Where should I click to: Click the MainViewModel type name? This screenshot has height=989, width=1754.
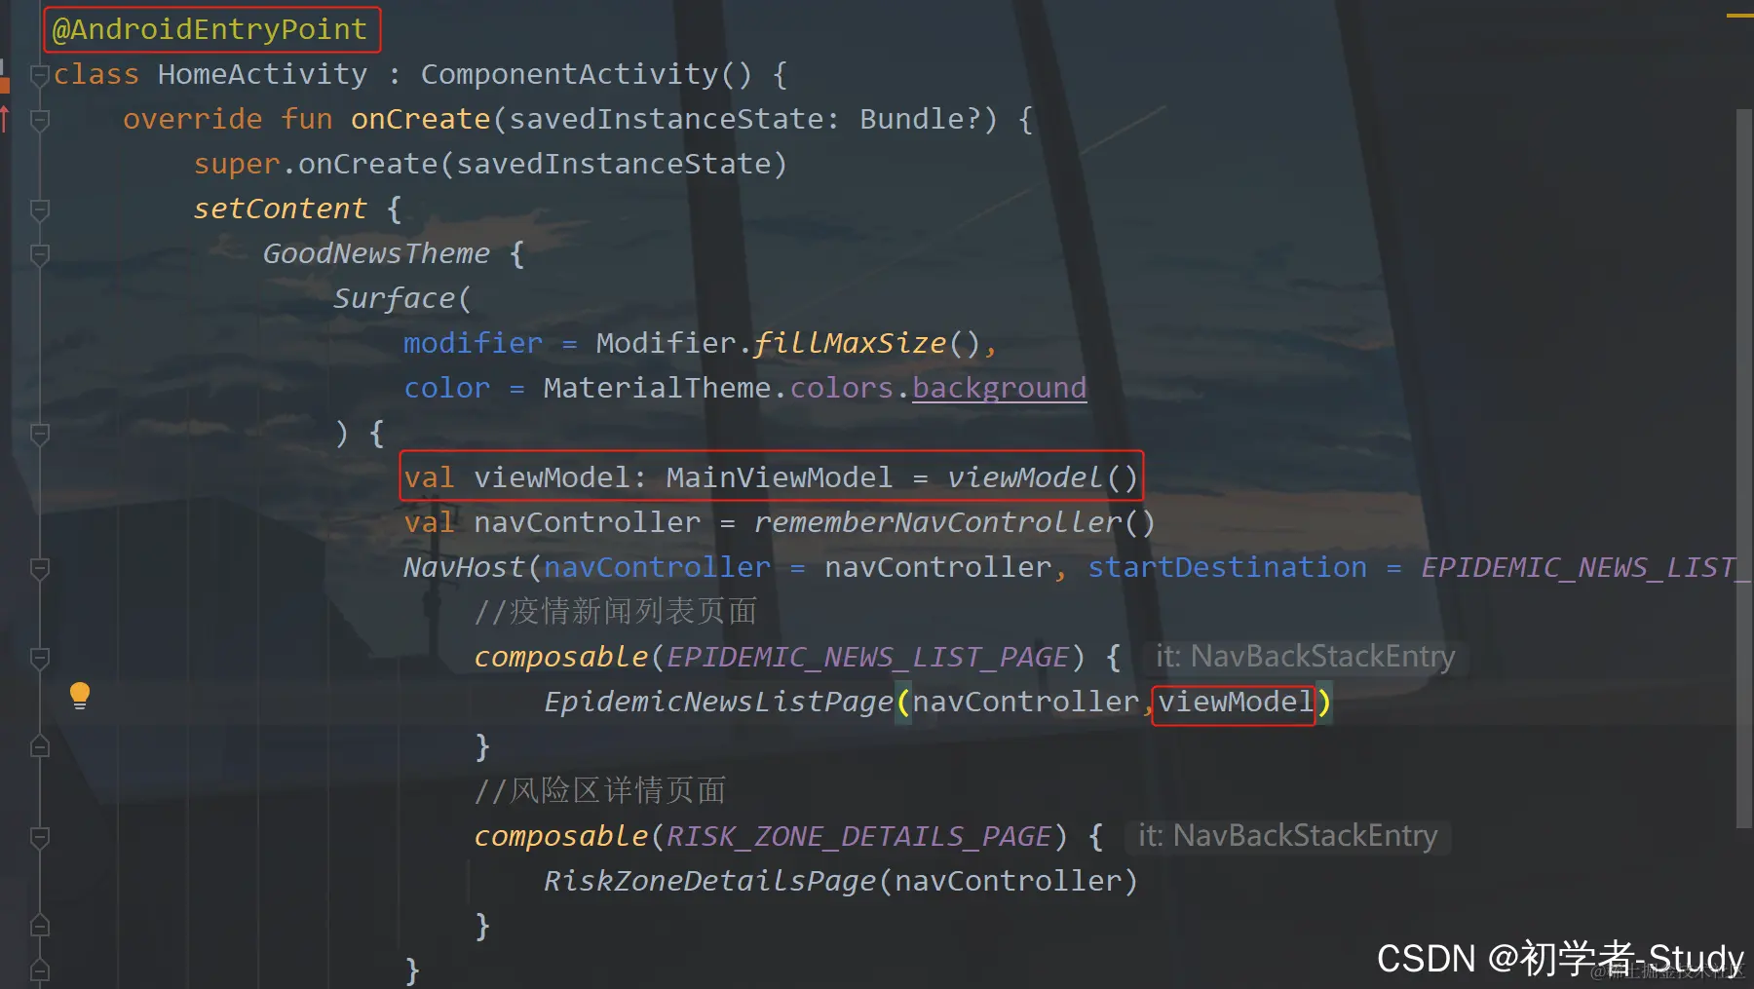tap(779, 477)
